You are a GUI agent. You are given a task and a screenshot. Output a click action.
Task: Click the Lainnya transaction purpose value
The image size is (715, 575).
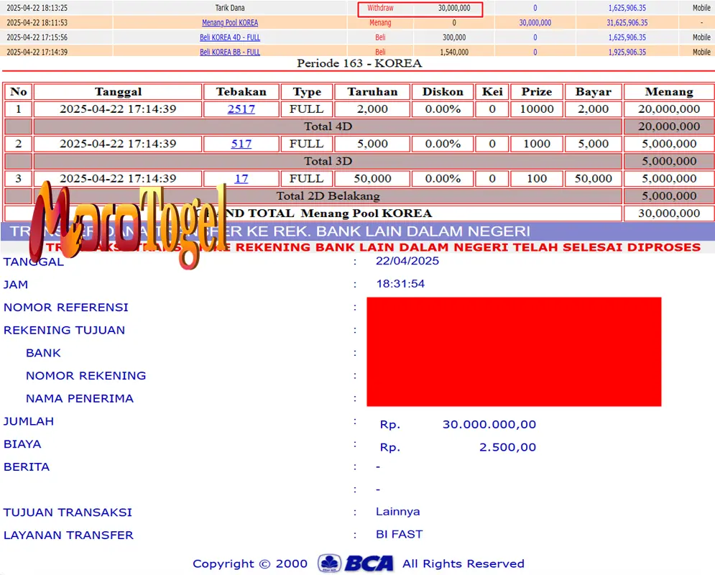coord(397,512)
